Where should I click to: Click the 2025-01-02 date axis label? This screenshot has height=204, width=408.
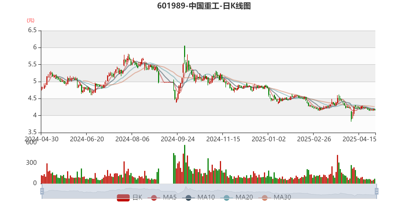click(269, 139)
